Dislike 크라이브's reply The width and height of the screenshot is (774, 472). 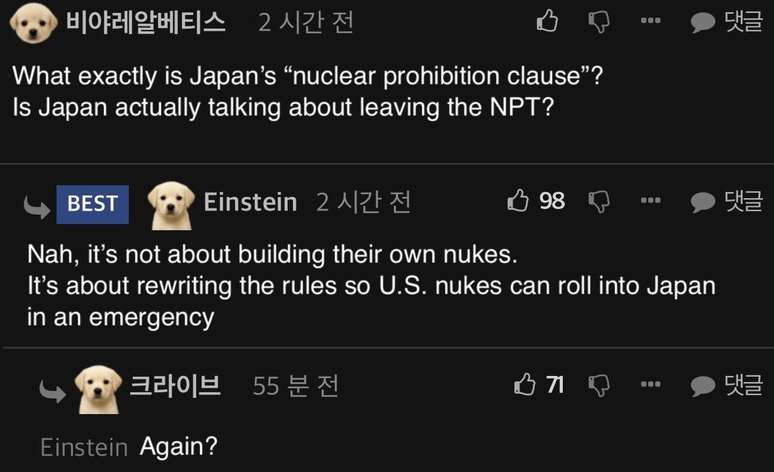(598, 386)
